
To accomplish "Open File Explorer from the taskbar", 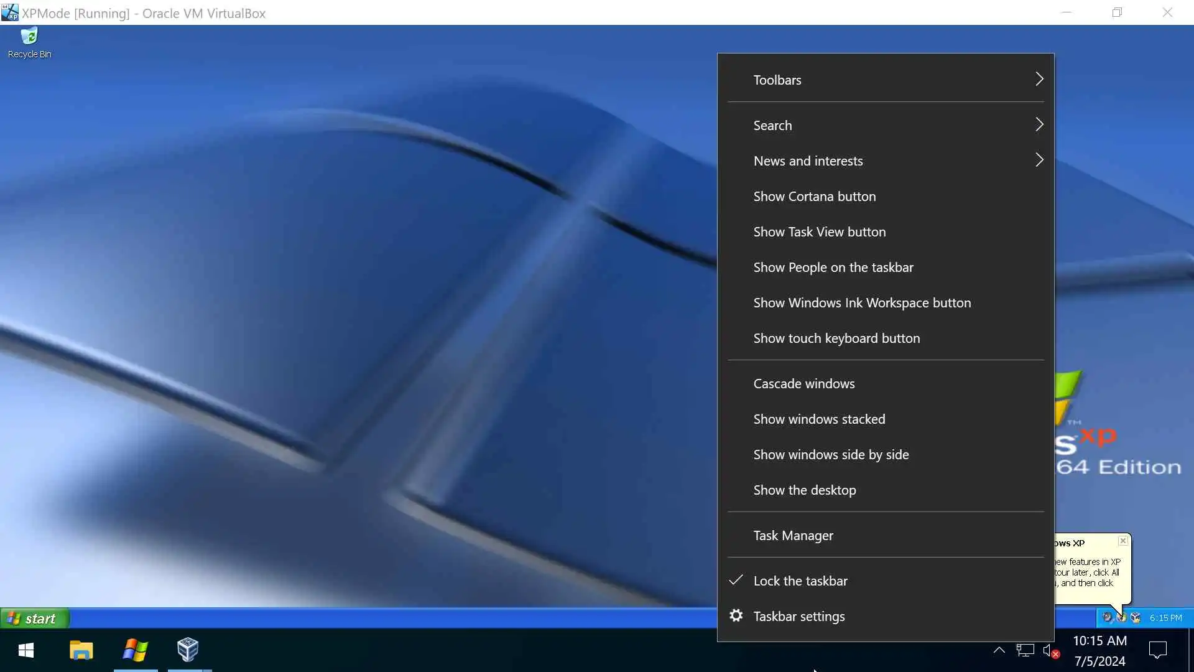I will coord(81,650).
